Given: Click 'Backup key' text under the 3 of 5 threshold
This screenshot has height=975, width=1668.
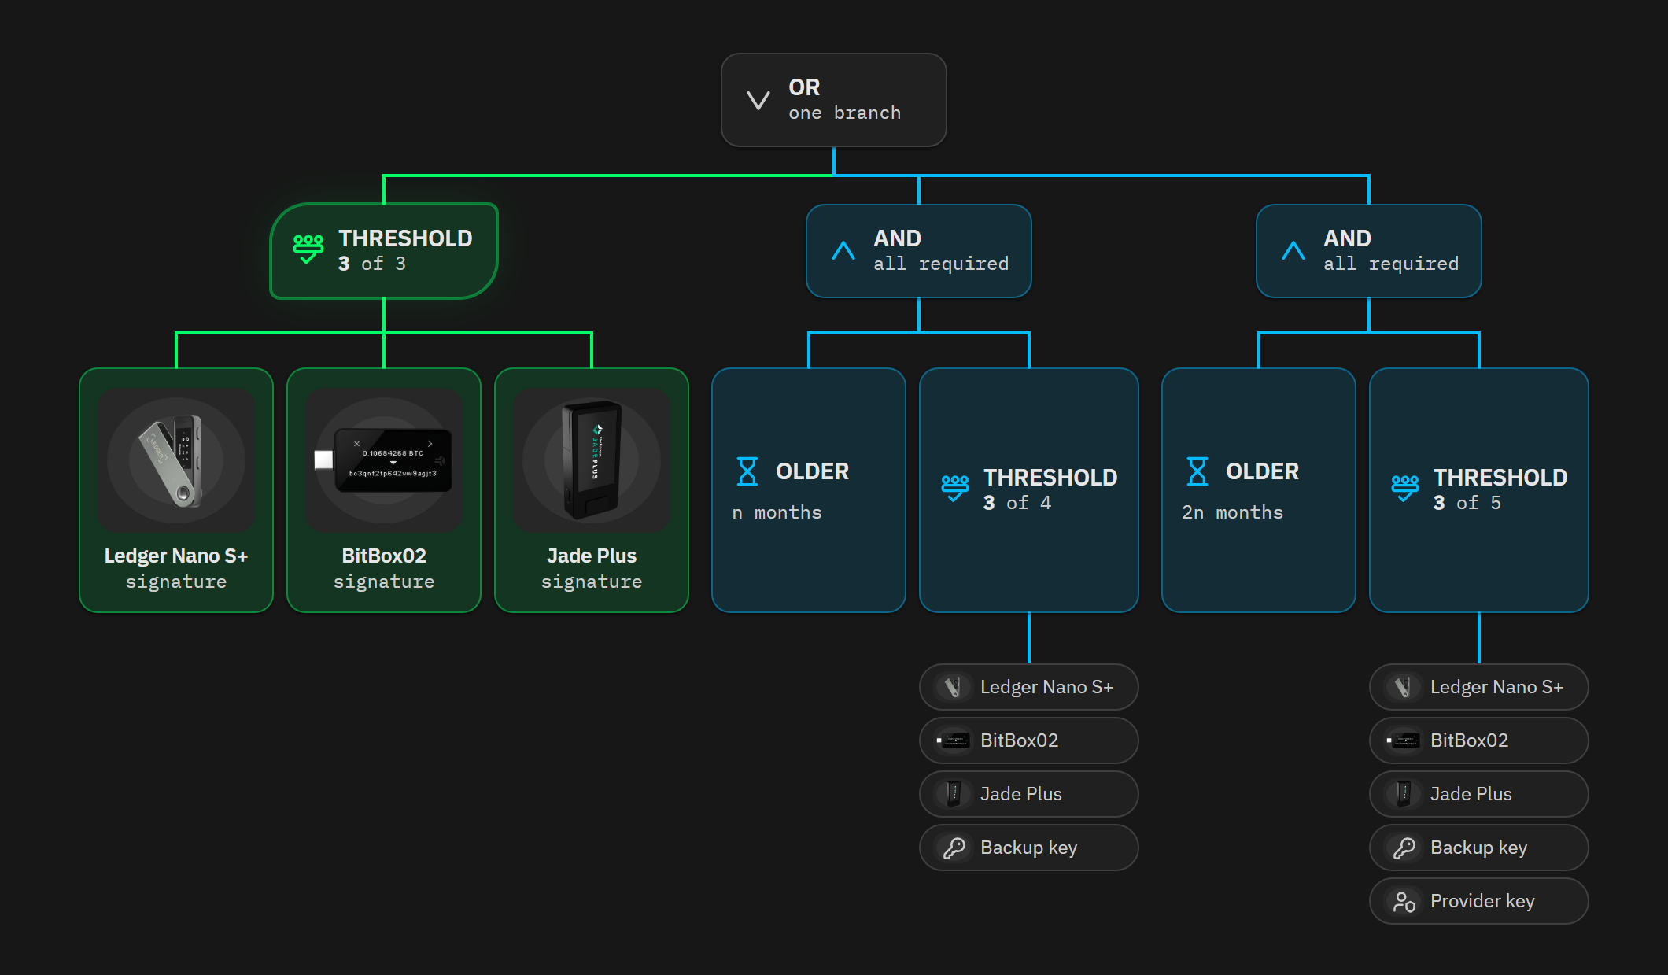Looking at the screenshot, I should [x=1478, y=848].
